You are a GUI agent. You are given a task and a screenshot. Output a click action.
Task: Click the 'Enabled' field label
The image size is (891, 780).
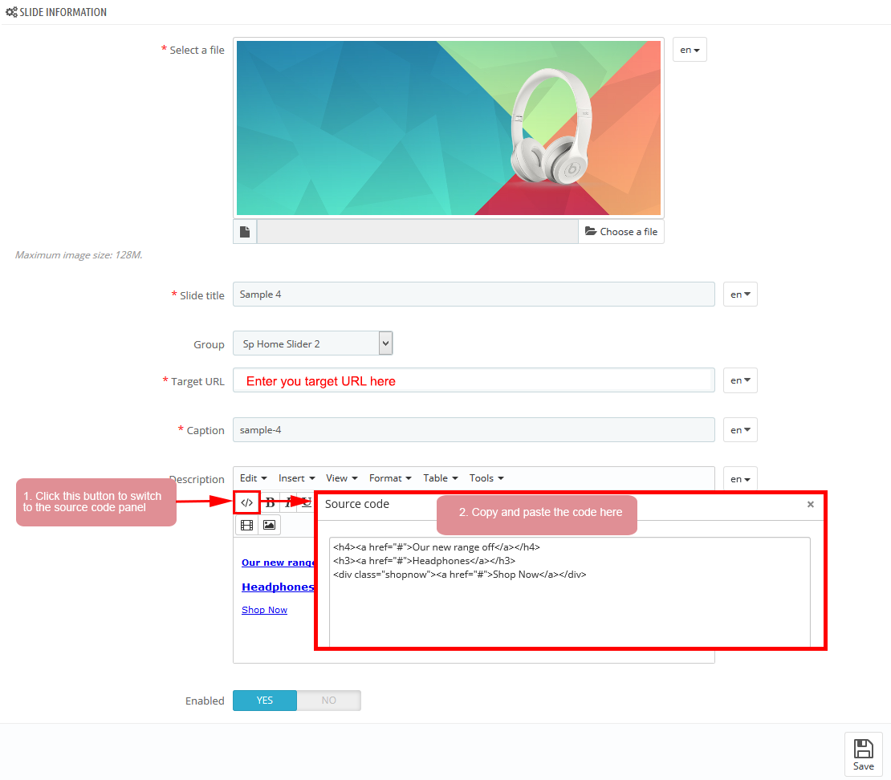pyautogui.click(x=205, y=701)
